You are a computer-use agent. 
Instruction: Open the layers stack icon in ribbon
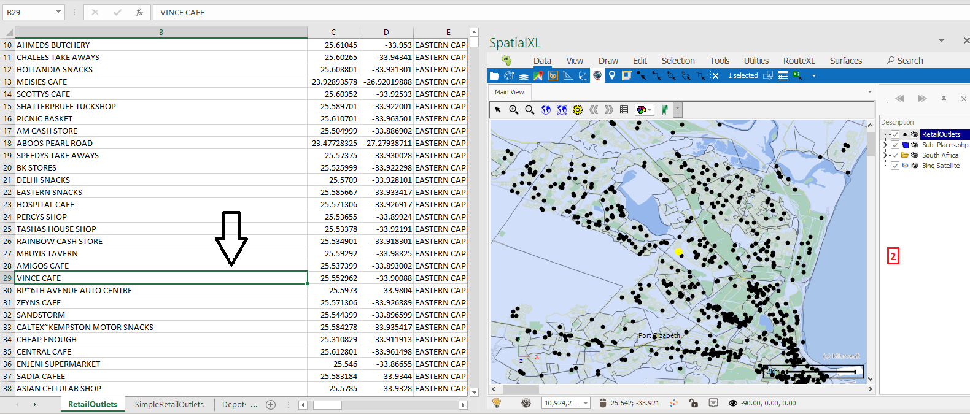click(523, 76)
